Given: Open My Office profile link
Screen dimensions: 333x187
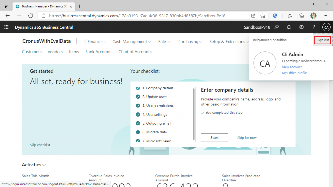Looking at the screenshot, I should coord(294,73).
